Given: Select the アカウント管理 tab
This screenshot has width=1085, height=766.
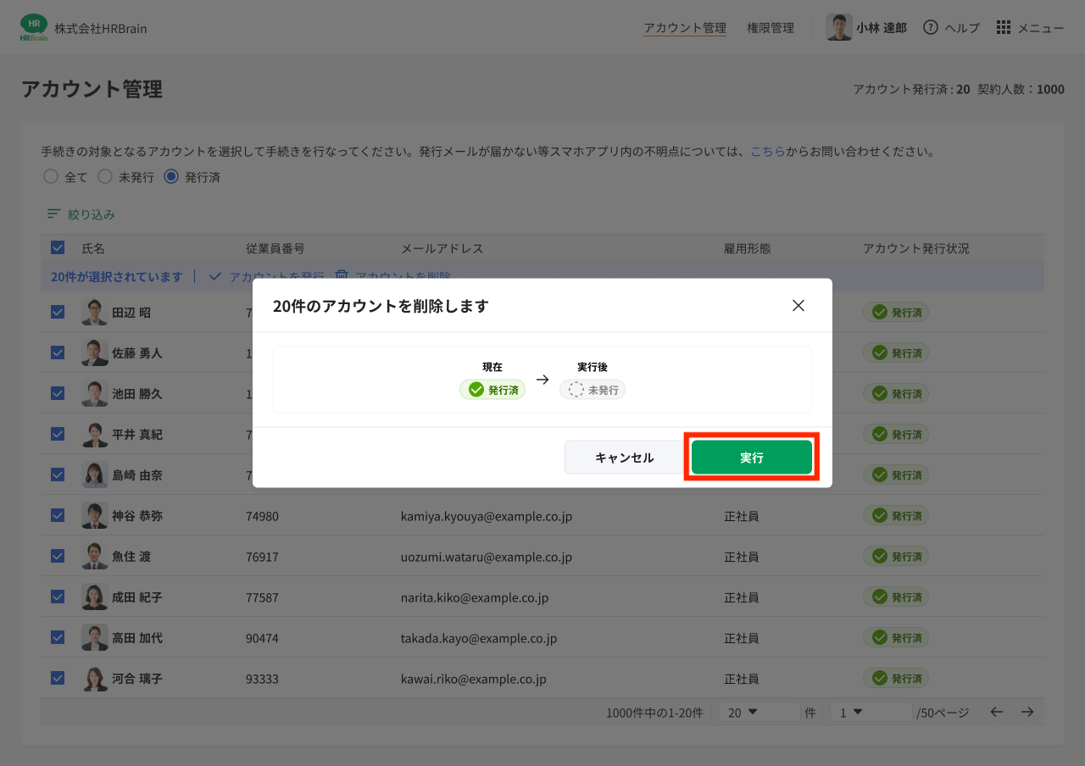Looking at the screenshot, I should point(684,27).
